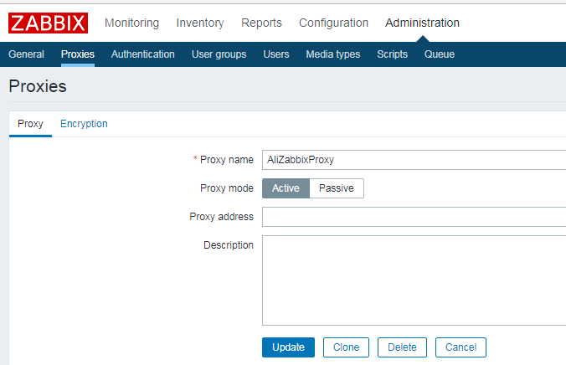The height and width of the screenshot is (365, 566).
Task: Switch to the Proxy tab
Action: 30,124
